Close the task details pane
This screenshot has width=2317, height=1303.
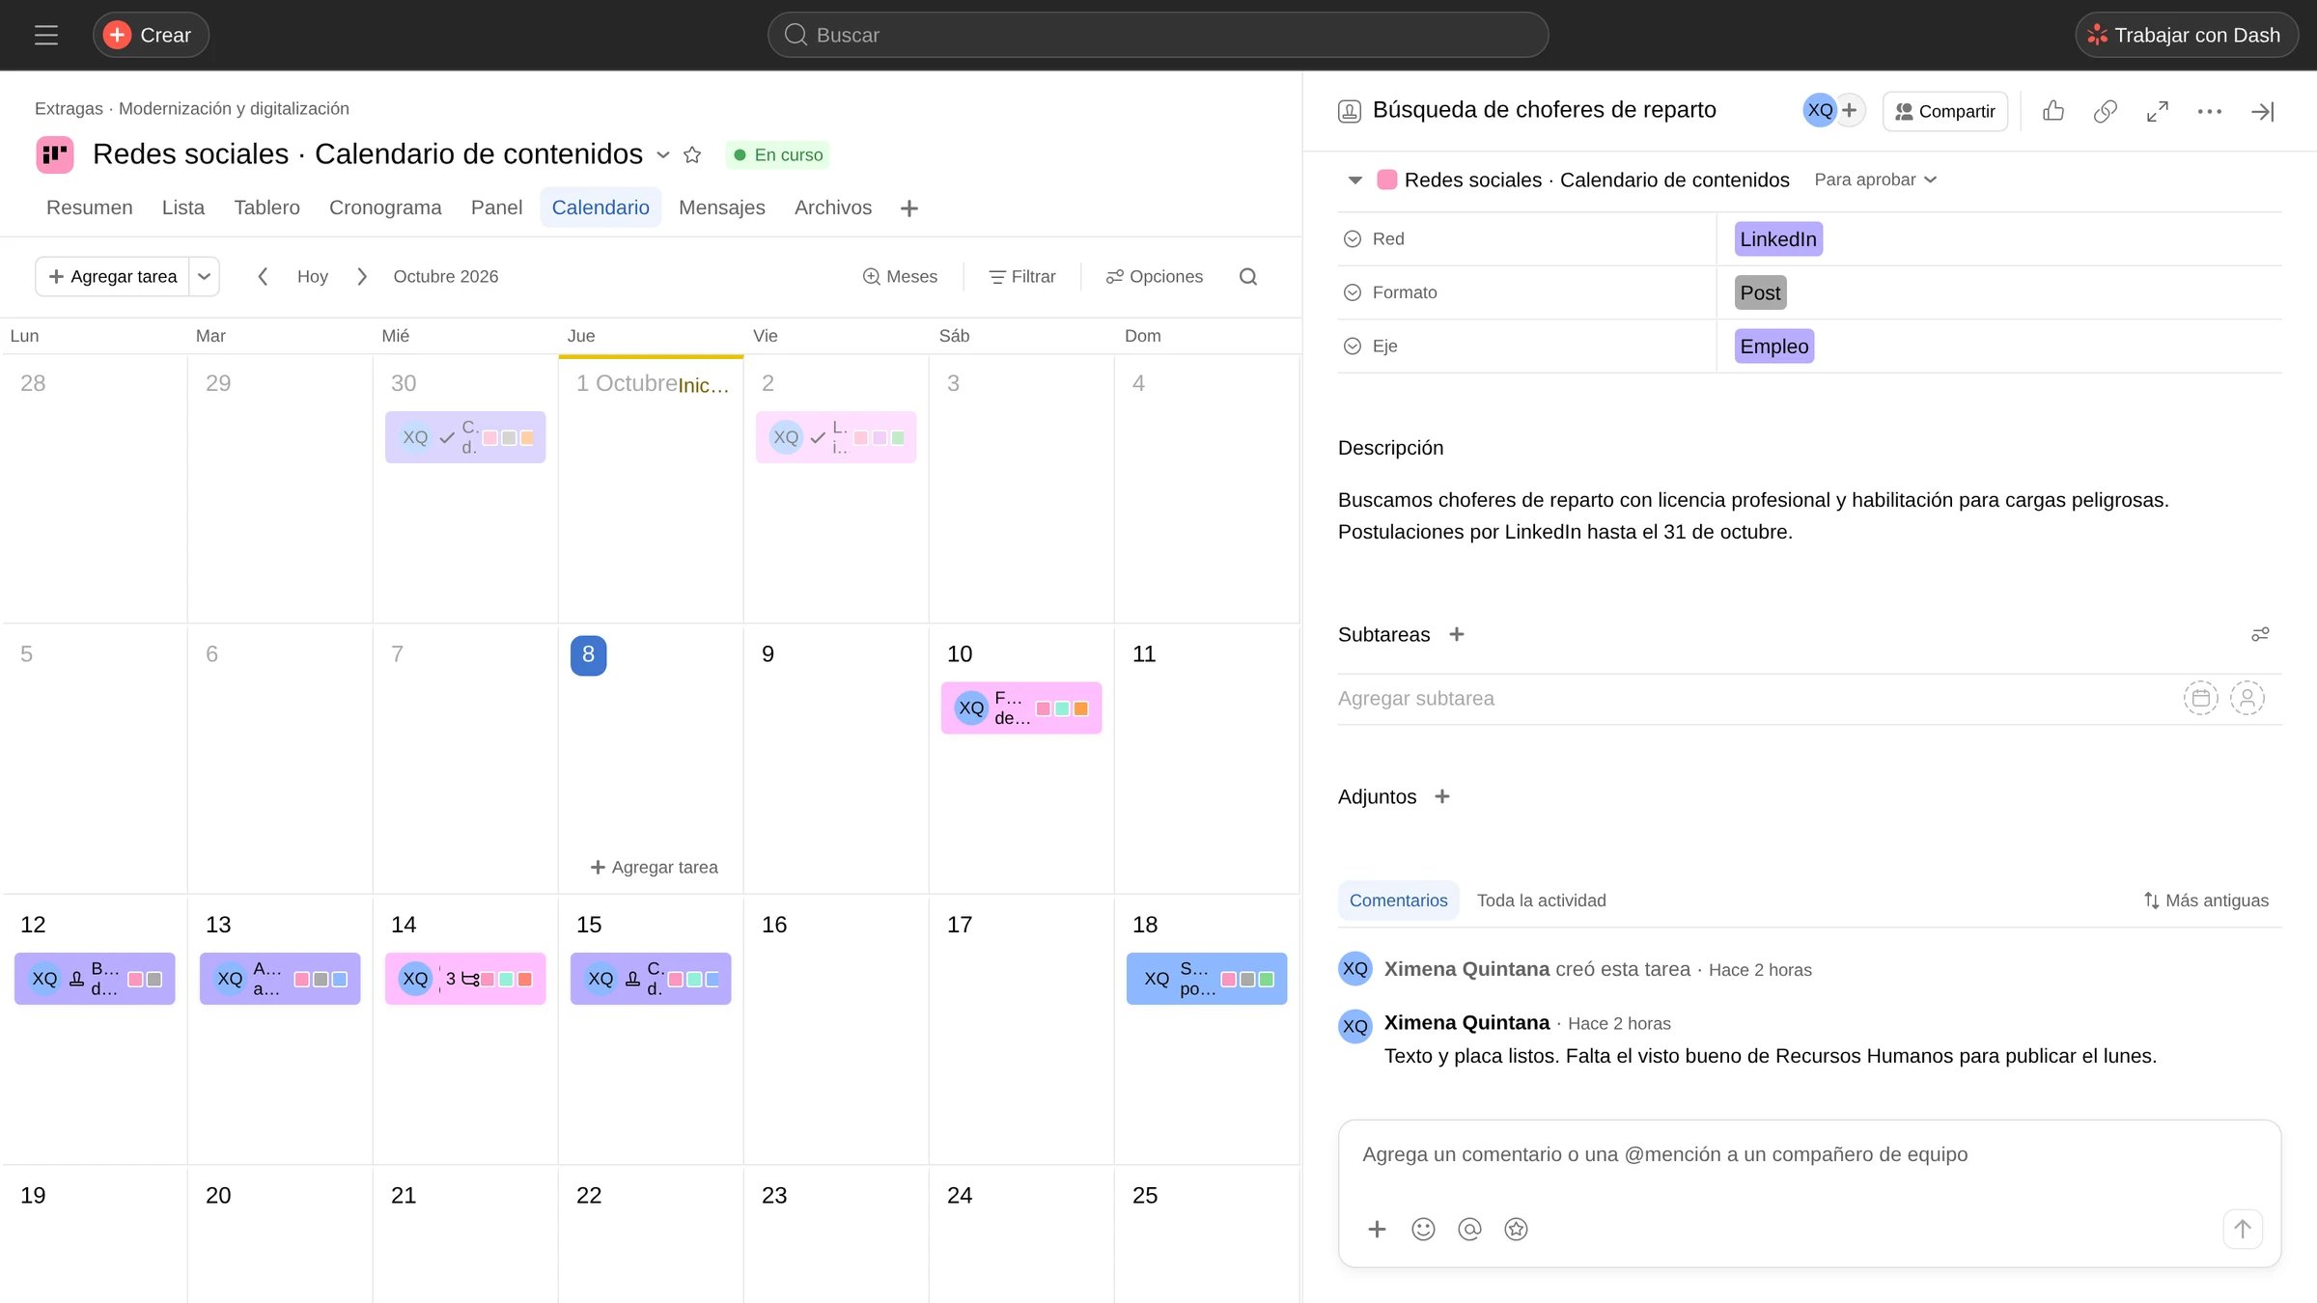[2262, 111]
